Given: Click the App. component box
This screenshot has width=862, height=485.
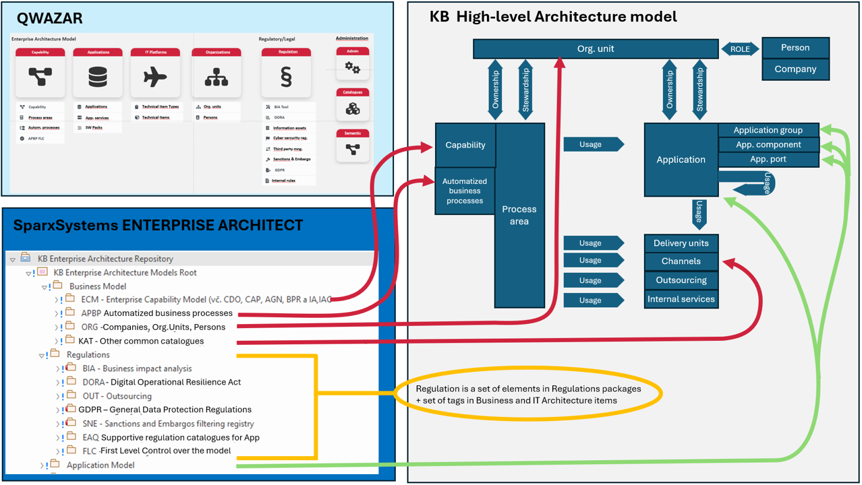Looking at the screenshot, I should click(768, 145).
